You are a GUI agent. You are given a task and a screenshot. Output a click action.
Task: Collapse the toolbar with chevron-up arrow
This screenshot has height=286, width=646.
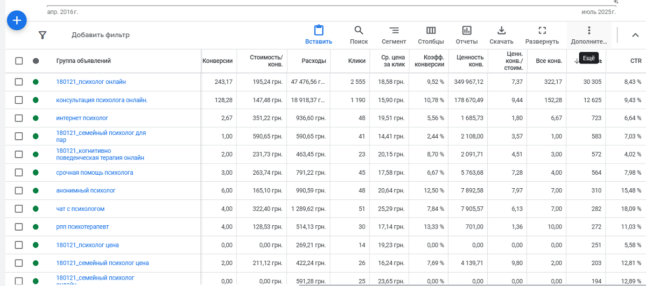click(x=635, y=35)
